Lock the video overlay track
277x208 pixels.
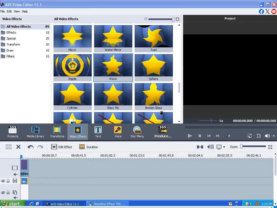pyautogui.click(x=8, y=193)
